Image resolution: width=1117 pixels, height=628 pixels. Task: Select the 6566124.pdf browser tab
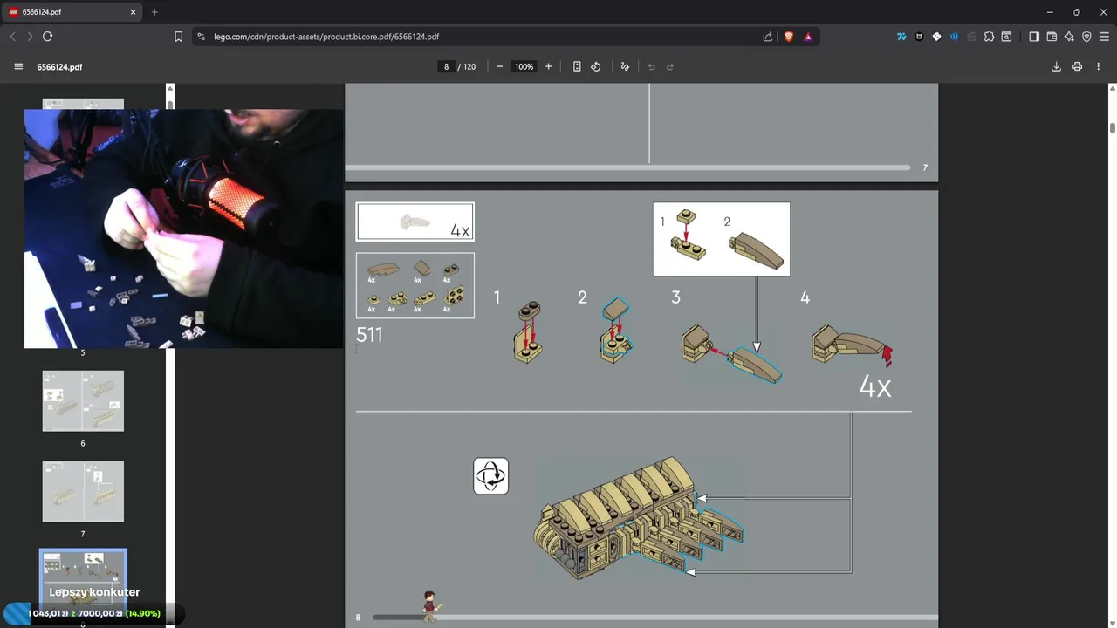(72, 12)
